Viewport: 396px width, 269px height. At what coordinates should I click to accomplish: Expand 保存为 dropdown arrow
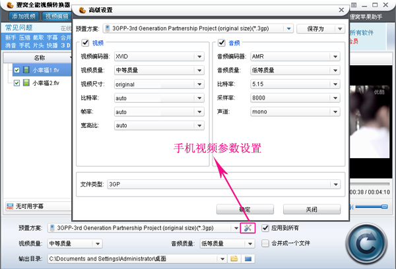(x=340, y=29)
